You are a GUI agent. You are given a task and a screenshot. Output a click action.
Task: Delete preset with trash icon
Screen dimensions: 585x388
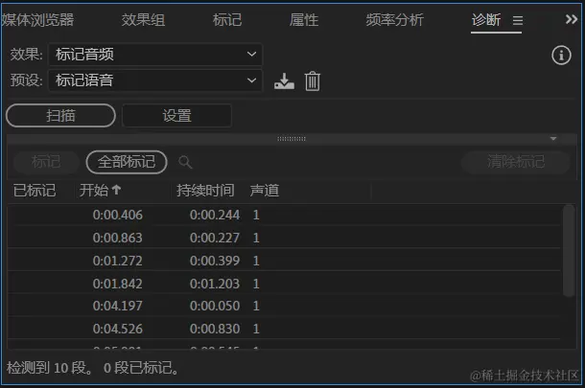pos(313,80)
